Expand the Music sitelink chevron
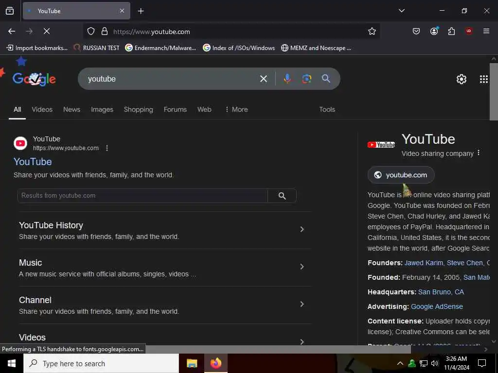Image resolution: width=498 pixels, height=373 pixels. (302, 267)
